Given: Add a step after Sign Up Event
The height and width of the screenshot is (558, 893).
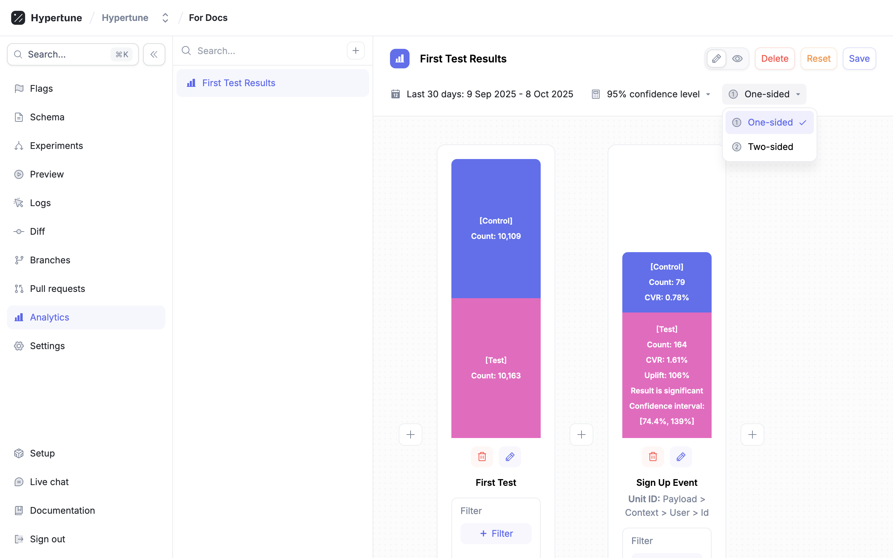Looking at the screenshot, I should click(752, 435).
